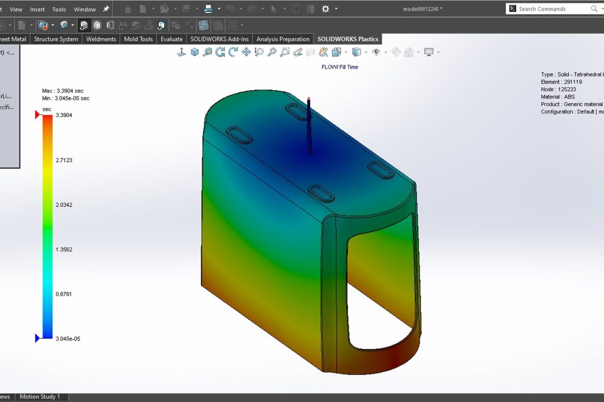Click the blue min slider marker on legend
Screen dimensions: 604x402
coord(37,338)
